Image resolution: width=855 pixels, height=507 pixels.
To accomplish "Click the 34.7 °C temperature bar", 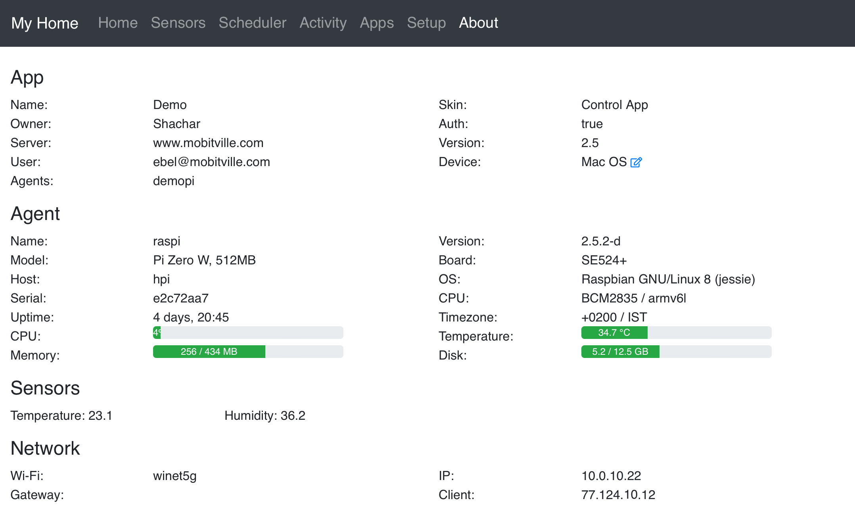I will pos(614,333).
